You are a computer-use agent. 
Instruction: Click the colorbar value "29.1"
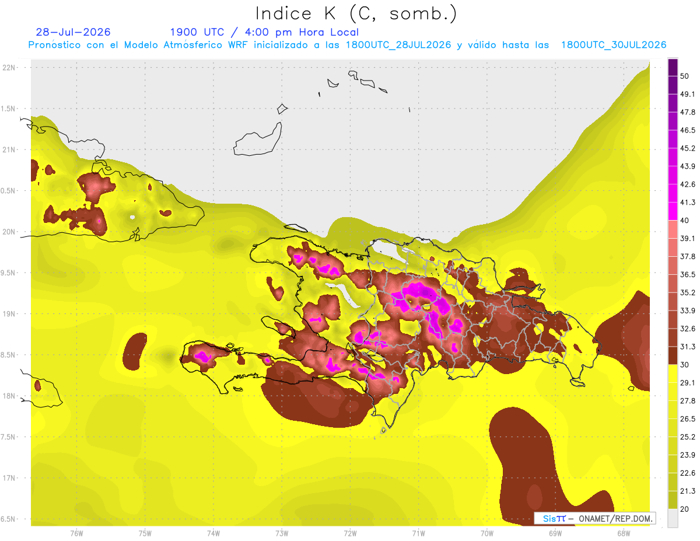click(x=688, y=383)
